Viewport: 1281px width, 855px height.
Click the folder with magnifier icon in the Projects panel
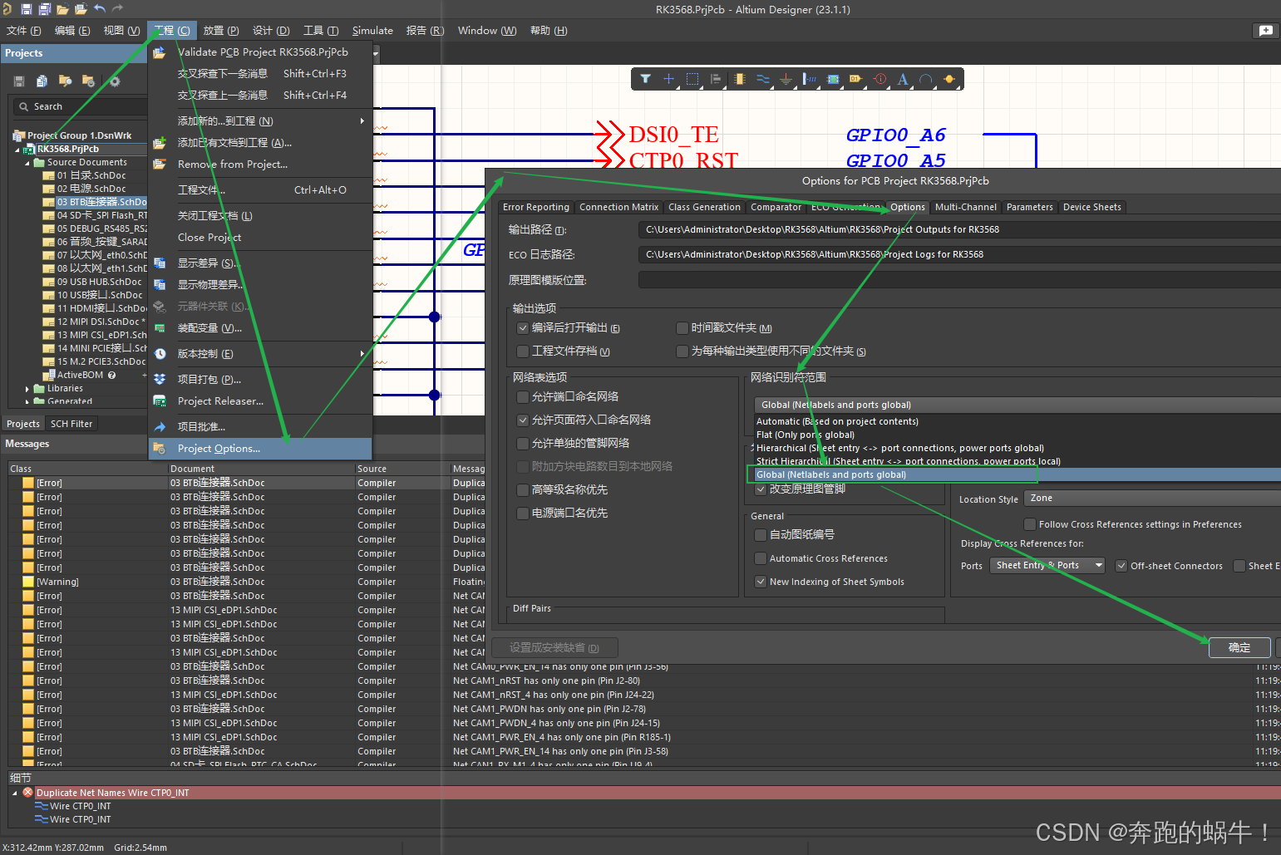coord(65,81)
